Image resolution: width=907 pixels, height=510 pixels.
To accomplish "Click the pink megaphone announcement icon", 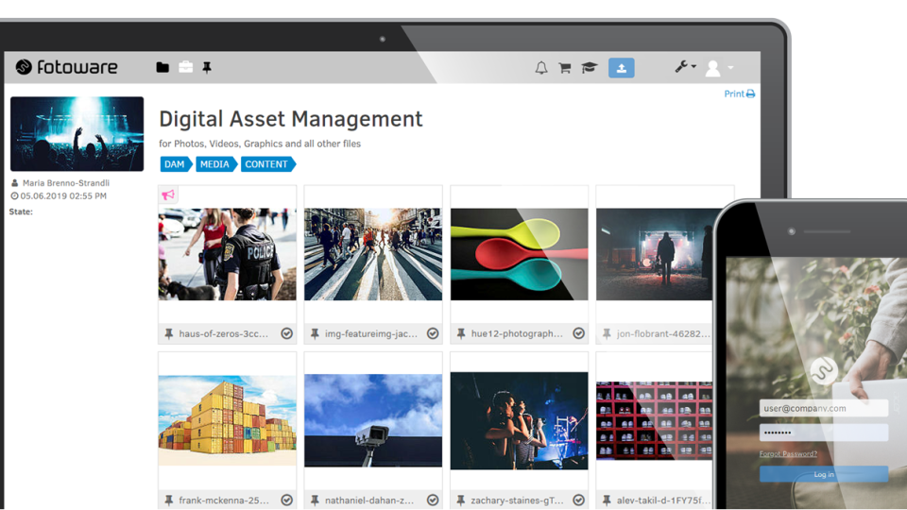I will click(x=168, y=195).
